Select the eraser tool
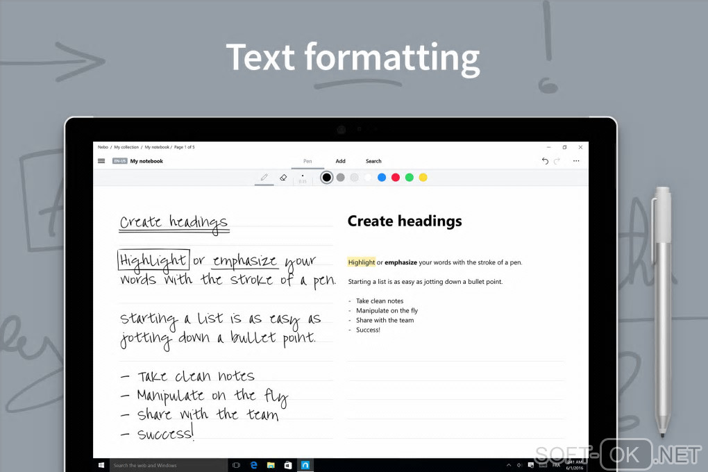This screenshot has width=708, height=472. [283, 178]
